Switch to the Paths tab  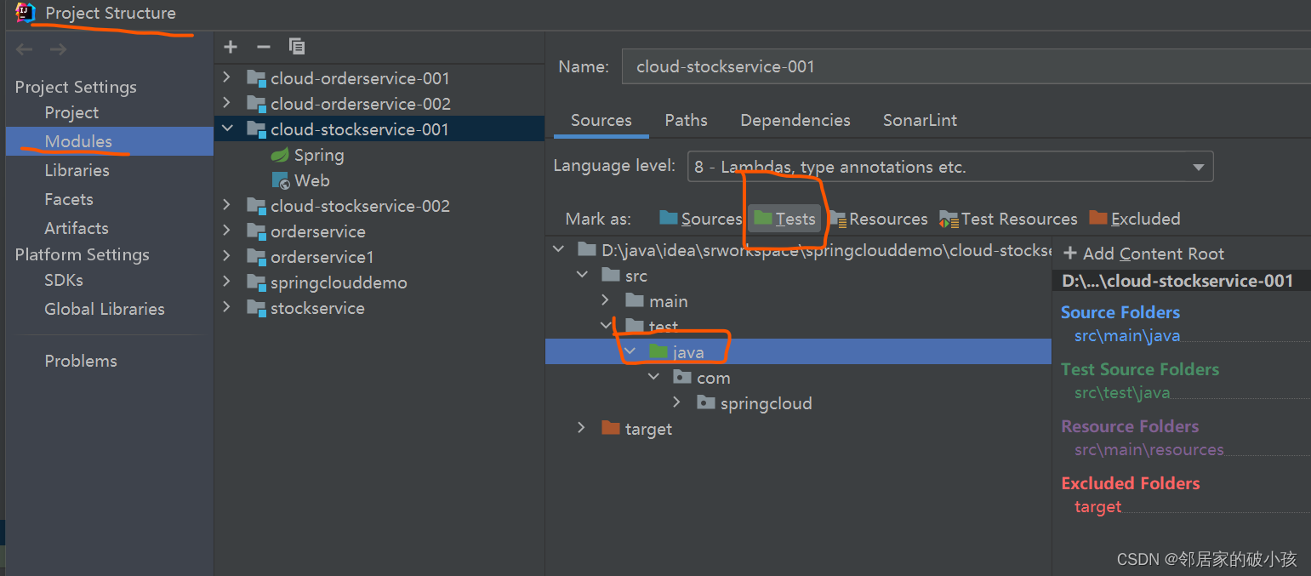coord(686,120)
